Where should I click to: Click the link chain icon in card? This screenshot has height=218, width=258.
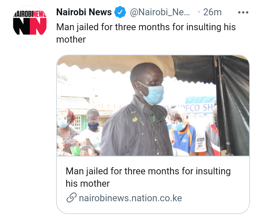(x=71, y=197)
